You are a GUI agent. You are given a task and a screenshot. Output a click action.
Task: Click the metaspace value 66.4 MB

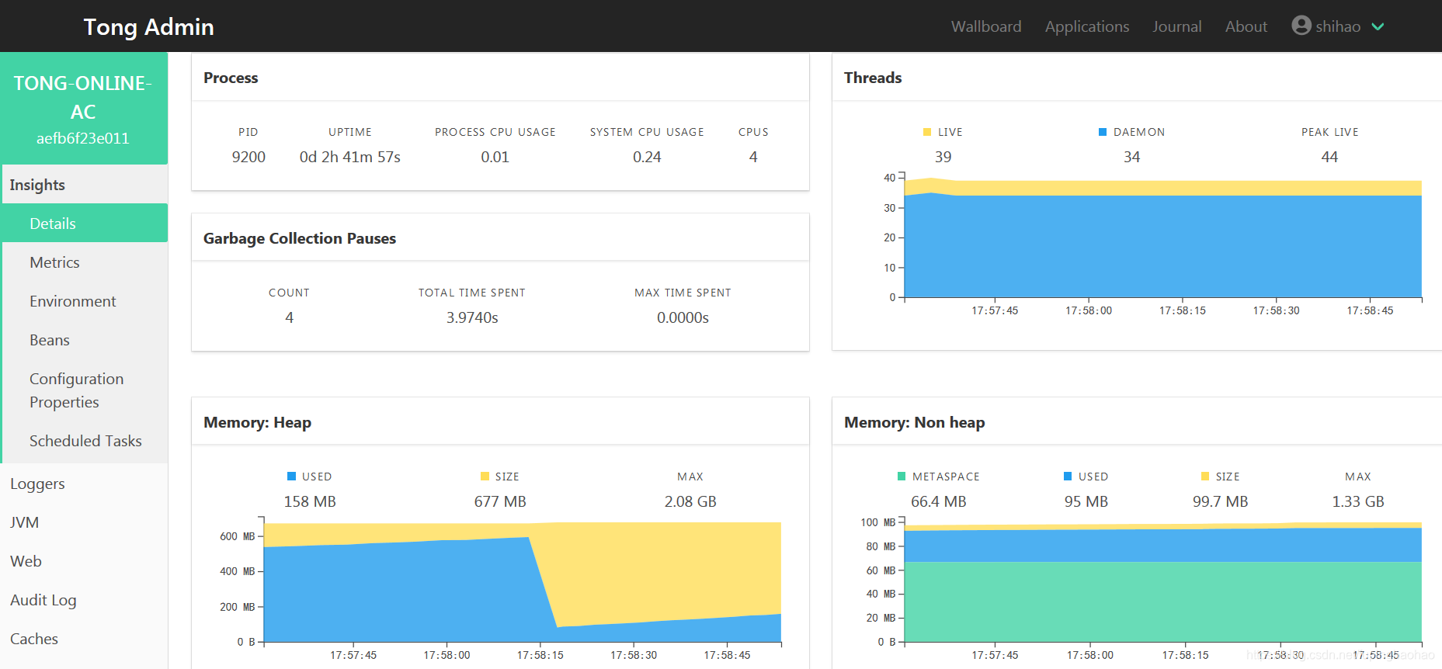coord(939,501)
